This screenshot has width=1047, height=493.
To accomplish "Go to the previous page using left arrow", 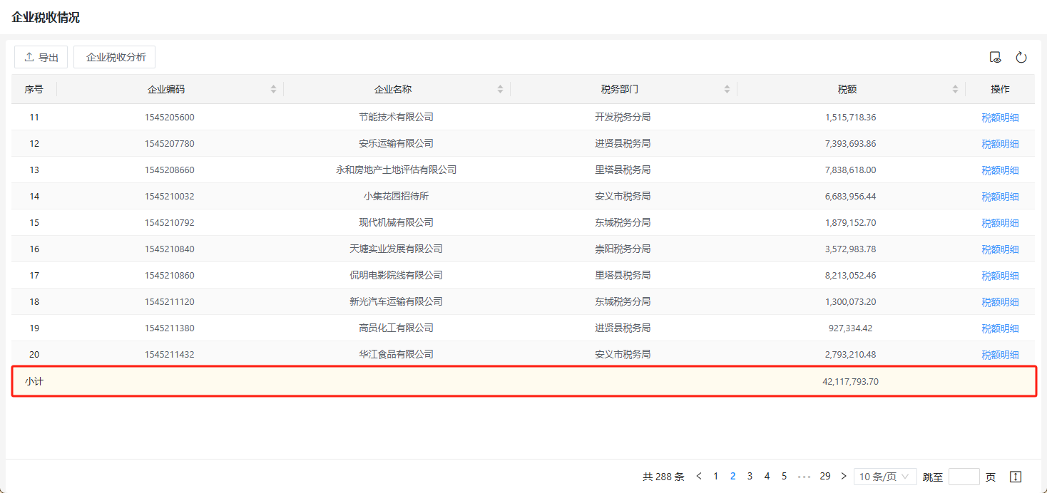I will [x=699, y=476].
